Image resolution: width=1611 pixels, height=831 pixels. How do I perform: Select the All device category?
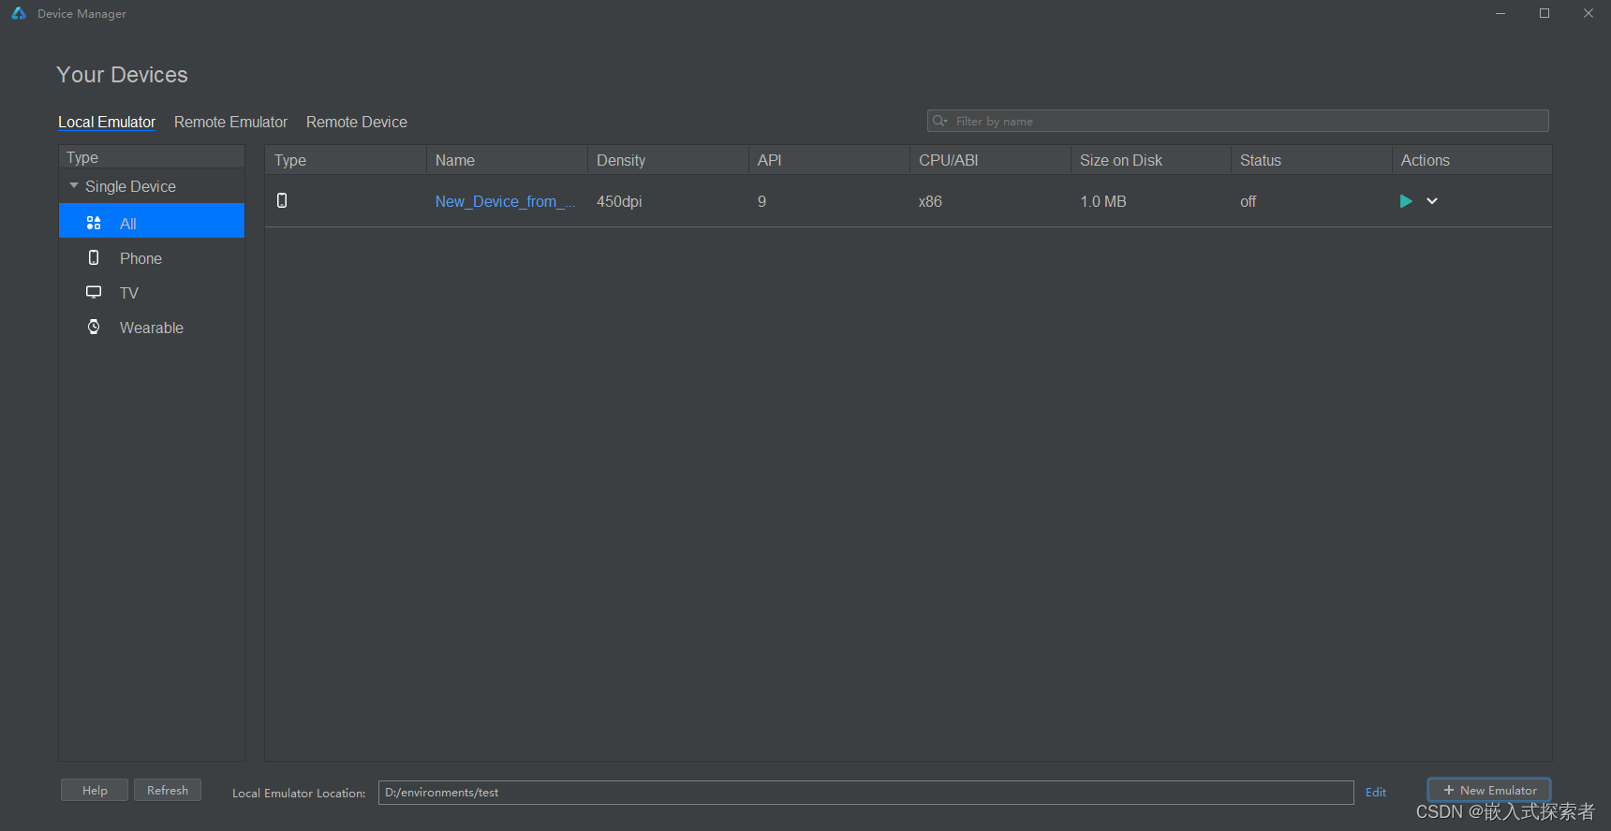[152, 221]
